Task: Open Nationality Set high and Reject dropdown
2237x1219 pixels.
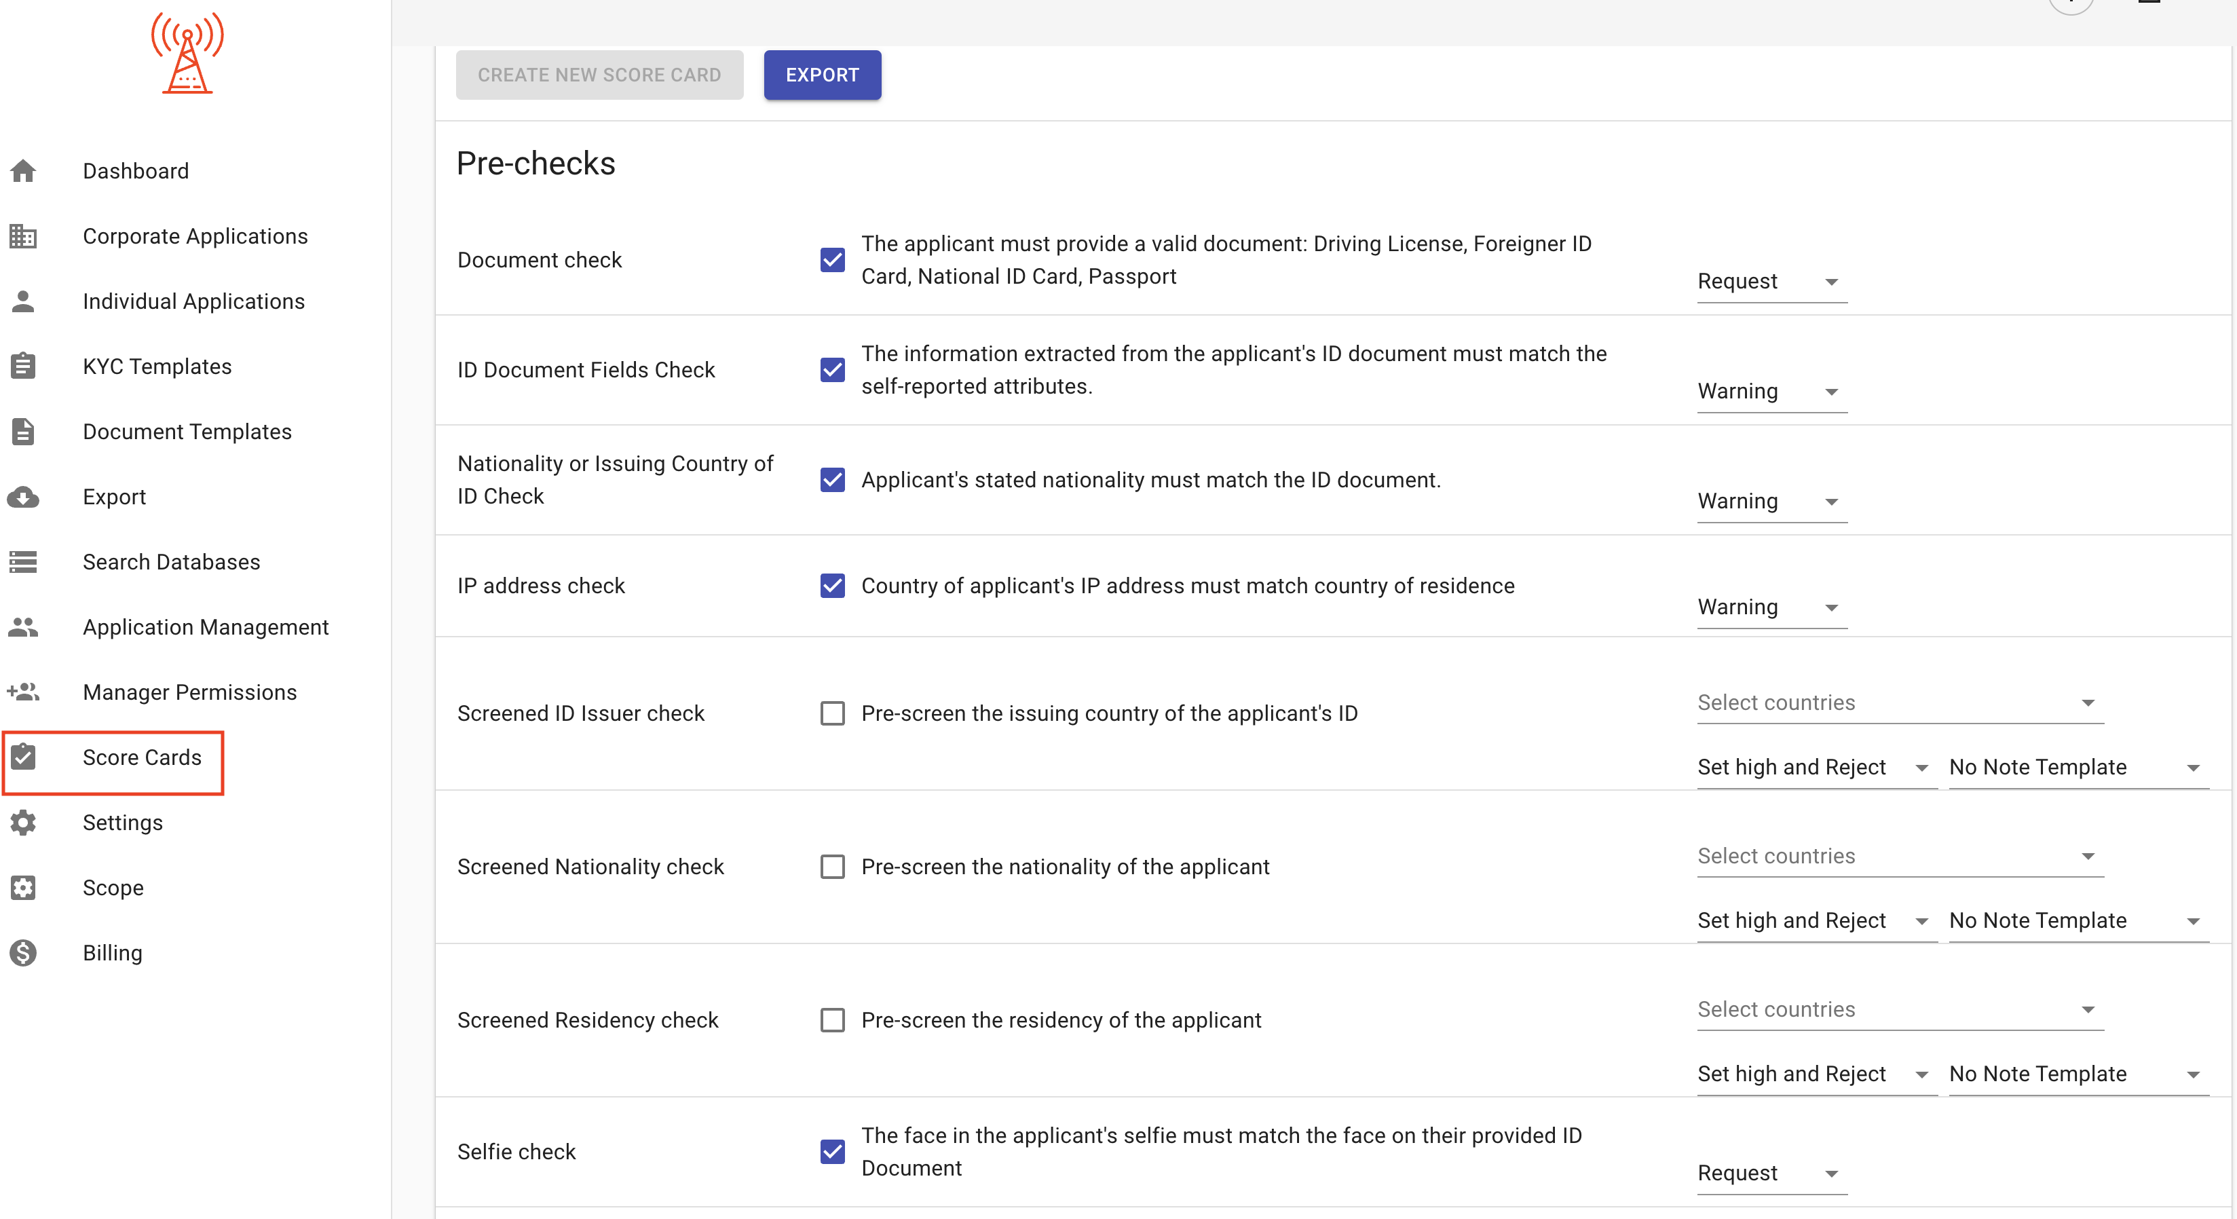Action: click(x=1817, y=920)
